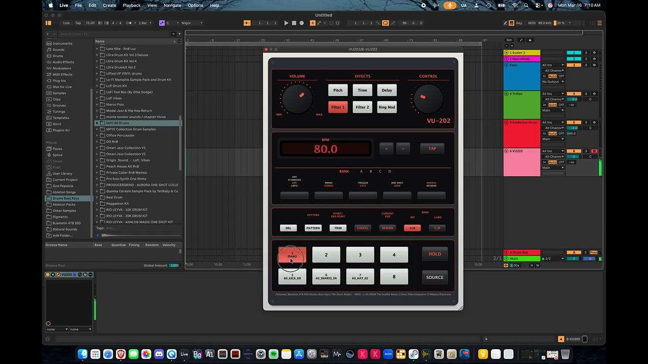This screenshot has width=648, height=364.
Task: Open Spotify from the Dock
Action: tap(273, 354)
